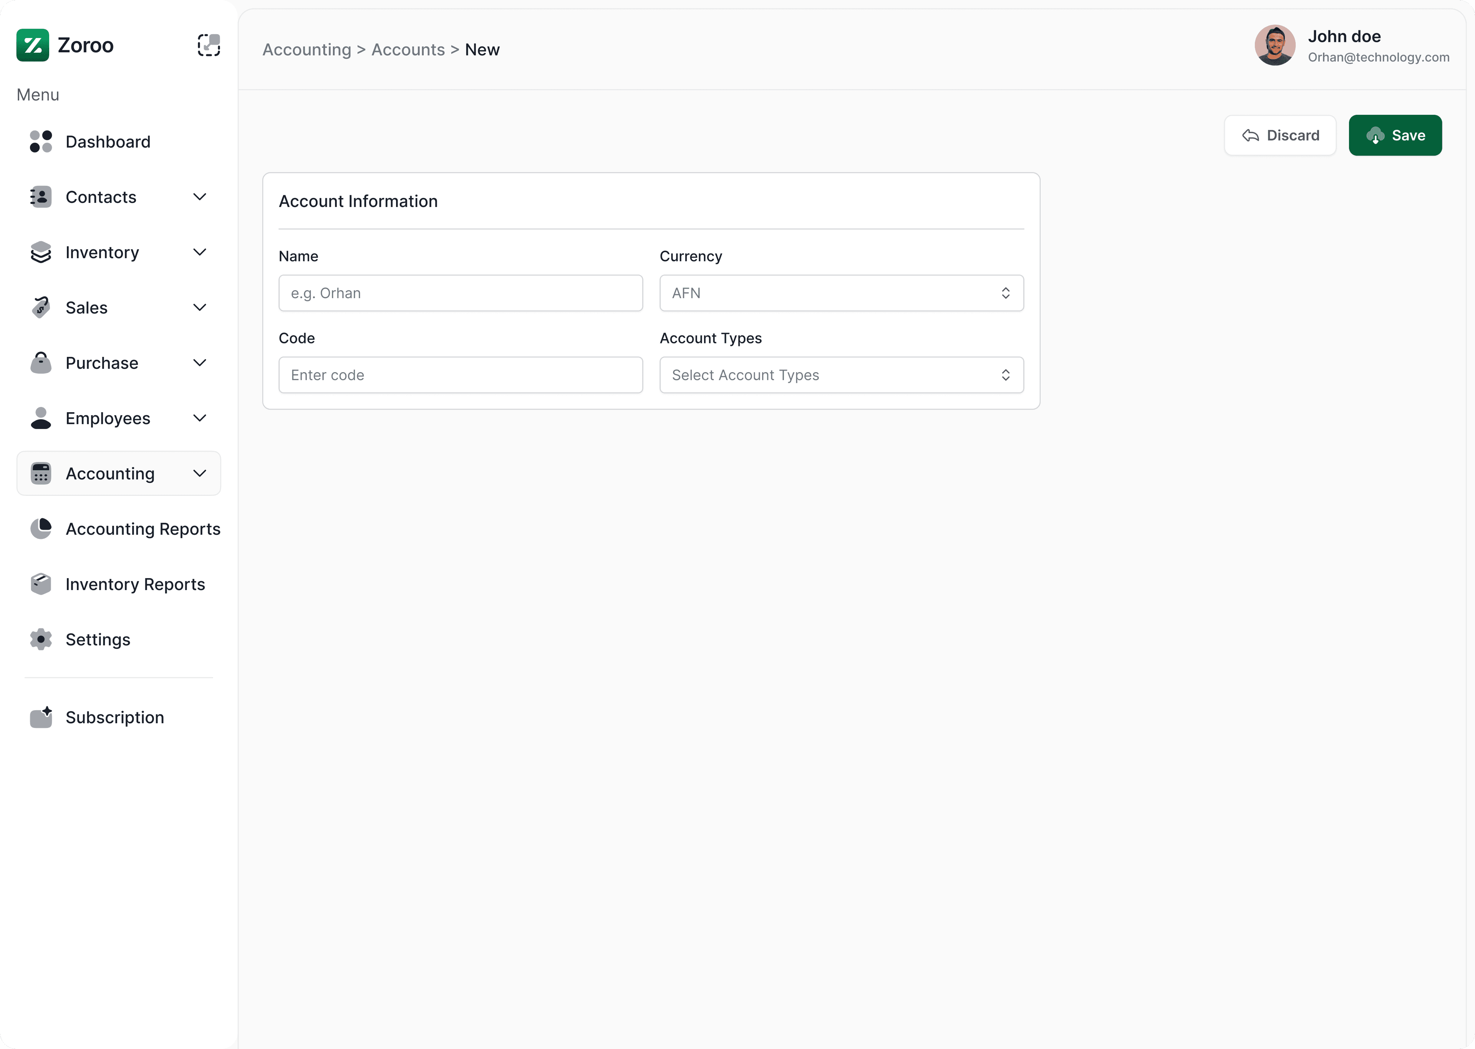Click the Accounting Reports pie chart icon
Viewport: 1475px width, 1049px height.
click(41, 529)
